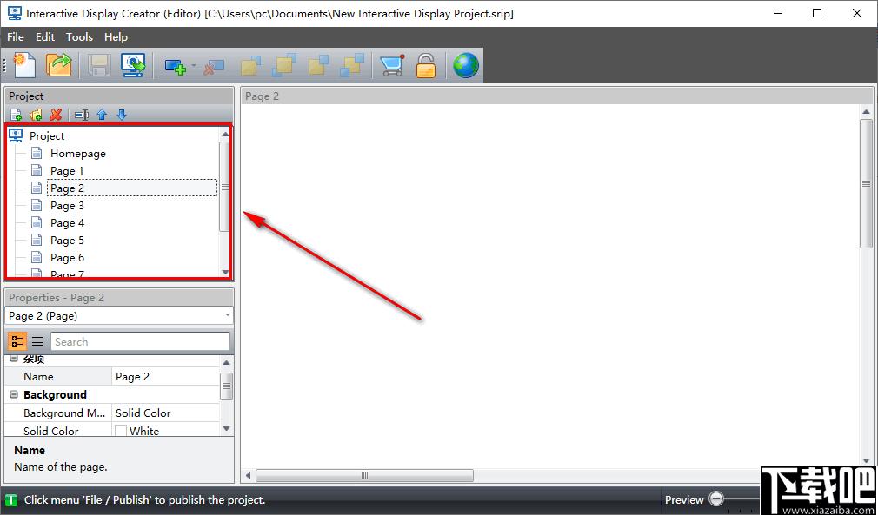This screenshot has width=878, height=515.
Task: Open the add element dropdown arrow
Action: pyautogui.click(x=194, y=66)
